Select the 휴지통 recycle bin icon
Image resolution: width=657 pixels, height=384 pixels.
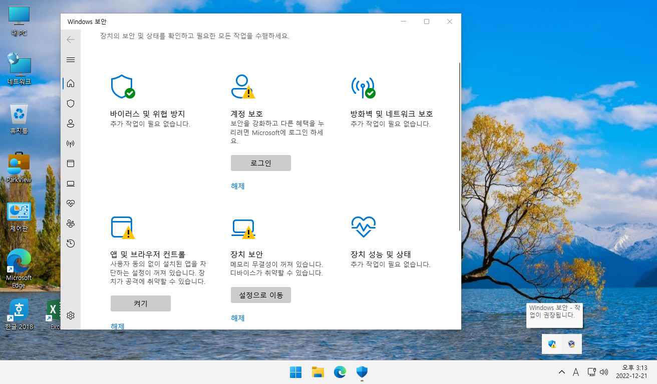[19, 118]
